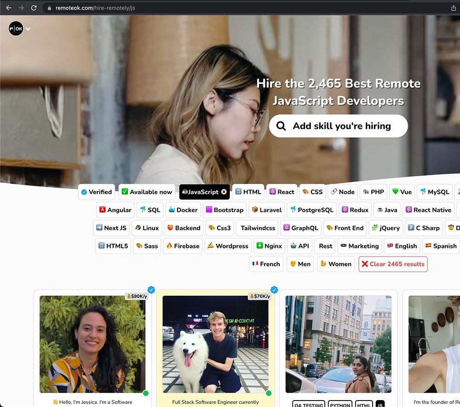The width and height of the screenshot is (460, 407).
Task: Focus the 'Add skill you're hiring' field
Action: coord(338,126)
